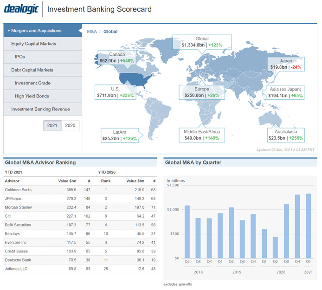The width and height of the screenshot is (322, 290).
Task: Switch to the 2020 year button
Action: [x=70, y=125]
